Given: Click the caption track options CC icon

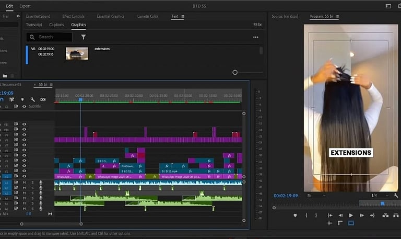Looking at the screenshot, I should tap(43, 99).
